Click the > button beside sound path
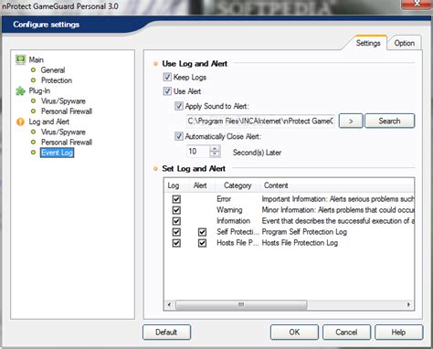The image size is (433, 349). coord(351,122)
